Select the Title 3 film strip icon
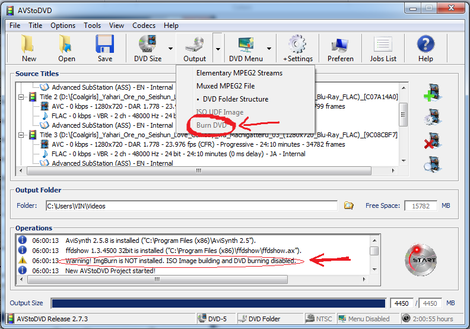The image size is (470, 329). (33, 135)
